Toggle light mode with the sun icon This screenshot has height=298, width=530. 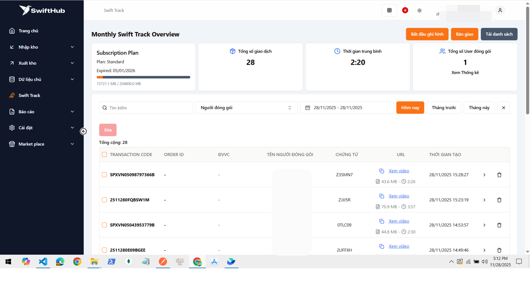coord(419,10)
